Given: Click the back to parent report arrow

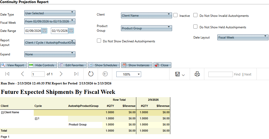Looking at the screenshot, I should (x=105, y=74).
